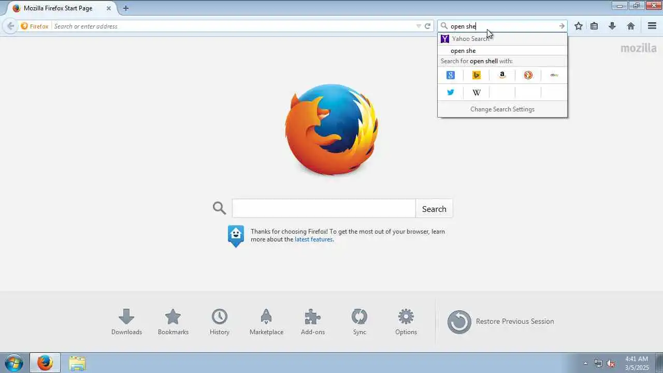The width and height of the screenshot is (663, 373).
Task: Open Sync from start page launcher
Action: click(359, 322)
